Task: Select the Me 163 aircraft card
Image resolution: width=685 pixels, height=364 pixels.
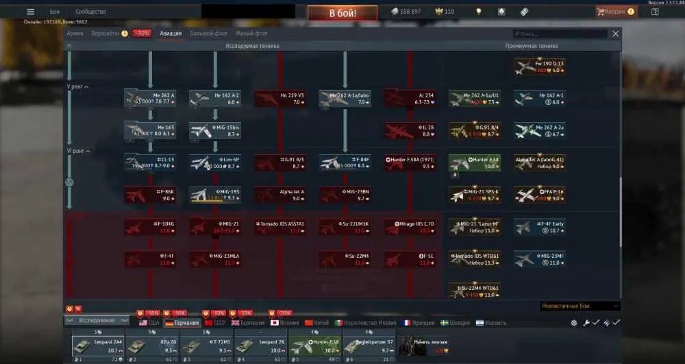Action: [150, 131]
